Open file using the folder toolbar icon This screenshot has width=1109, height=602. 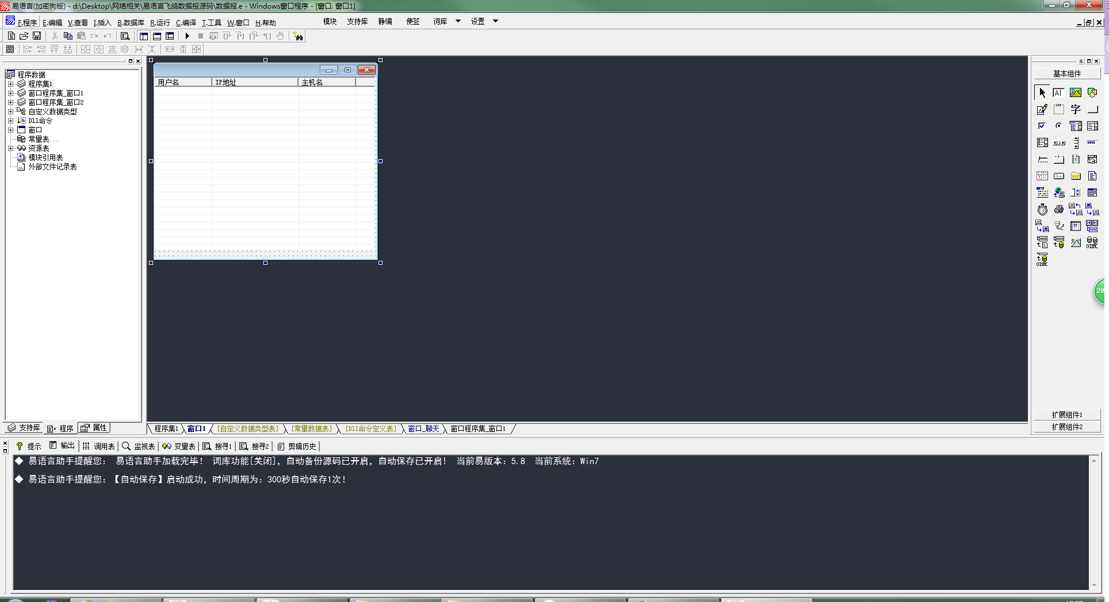tap(24, 36)
